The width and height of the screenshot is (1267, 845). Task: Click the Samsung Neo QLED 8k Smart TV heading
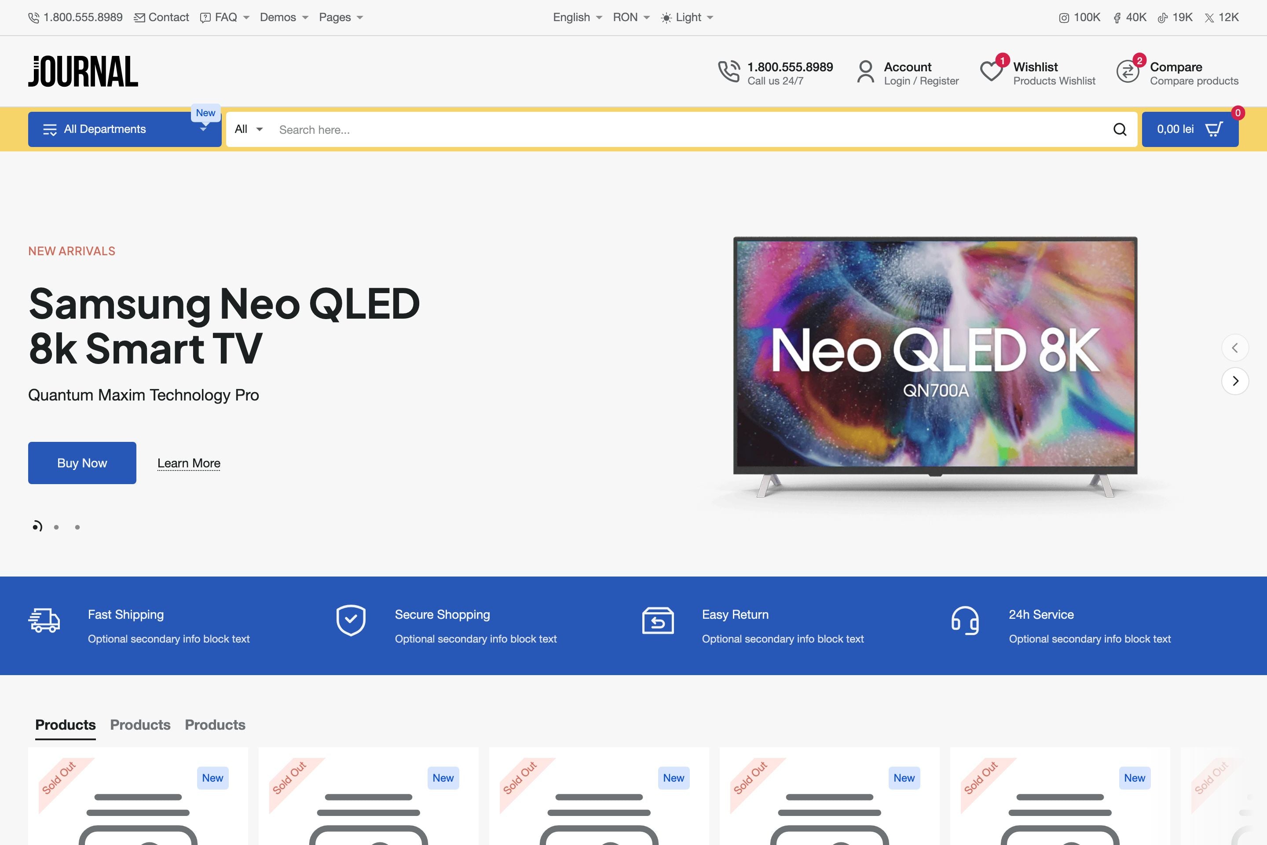tap(224, 326)
